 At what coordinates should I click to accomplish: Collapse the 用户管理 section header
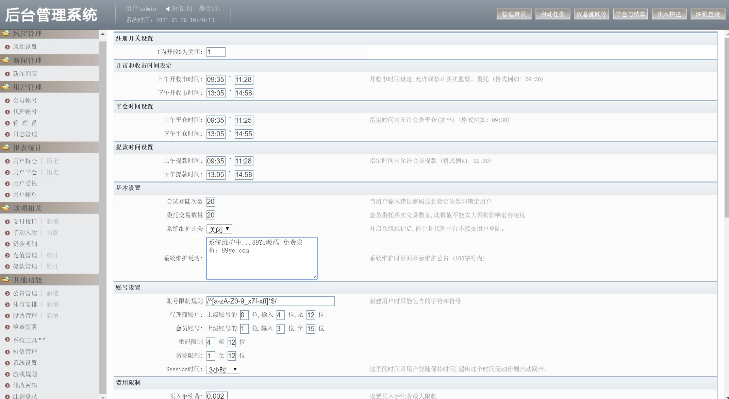(49, 87)
